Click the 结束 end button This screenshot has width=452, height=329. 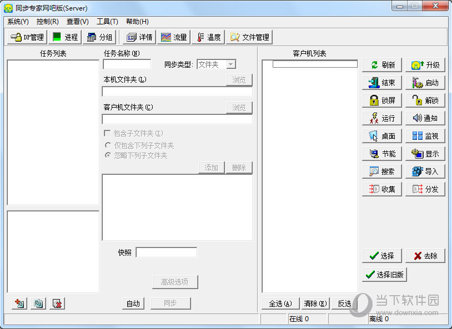(x=382, y=83)
